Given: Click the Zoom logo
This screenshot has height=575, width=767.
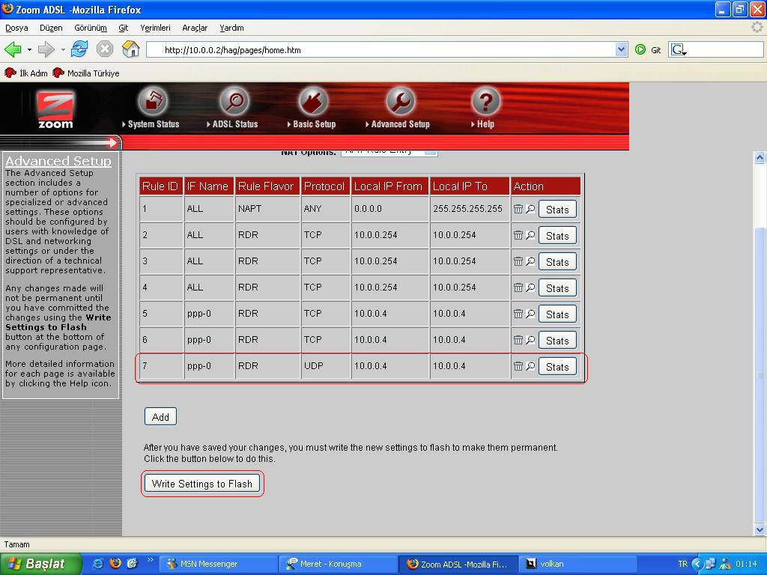Looking at the screenshot, I should [x=55, y=109].
